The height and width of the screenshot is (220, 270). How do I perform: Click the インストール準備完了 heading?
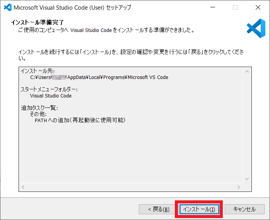(38, 22)
